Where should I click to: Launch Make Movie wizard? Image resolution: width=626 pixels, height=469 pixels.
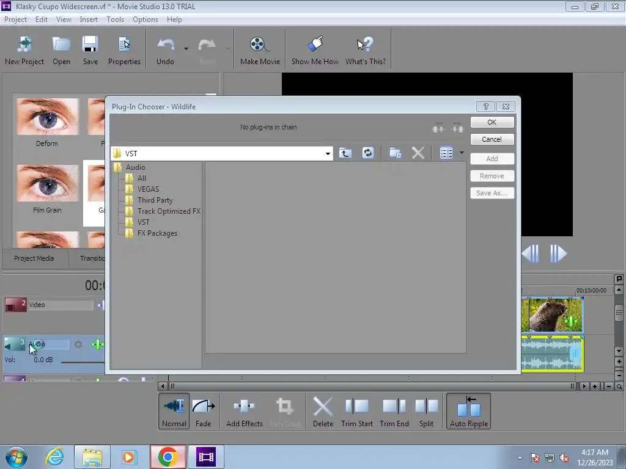tap(260, 51)
